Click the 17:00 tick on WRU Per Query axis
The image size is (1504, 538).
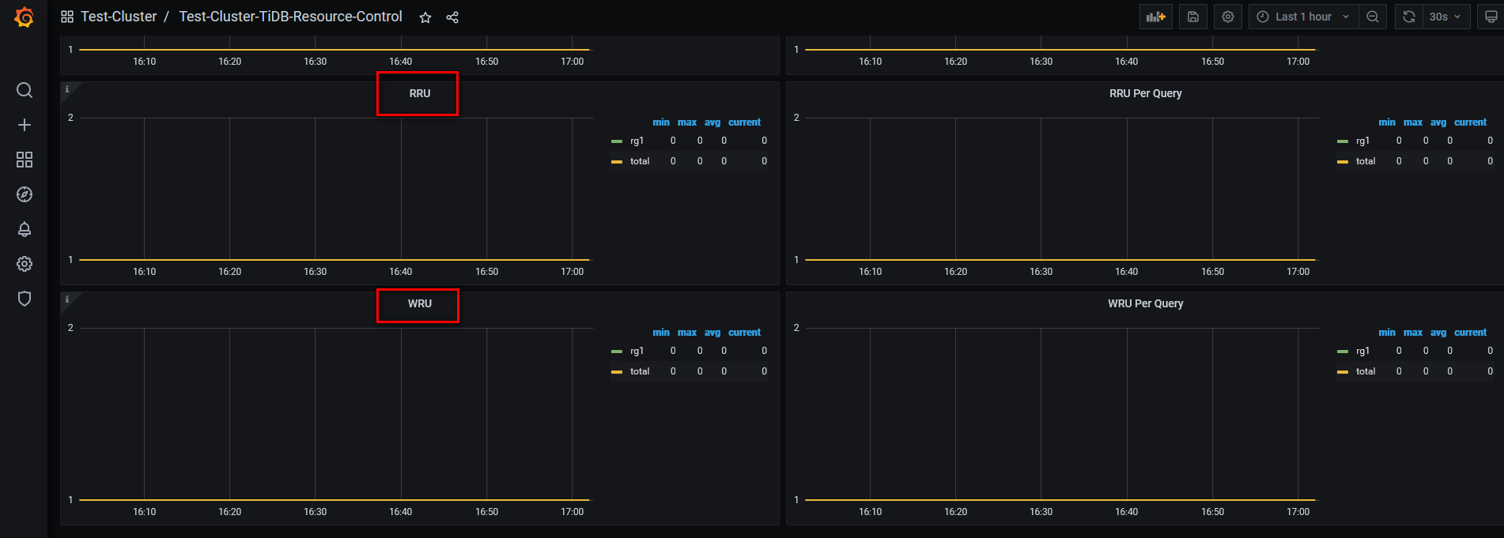pyautogui.click(x=1298, y=512)
